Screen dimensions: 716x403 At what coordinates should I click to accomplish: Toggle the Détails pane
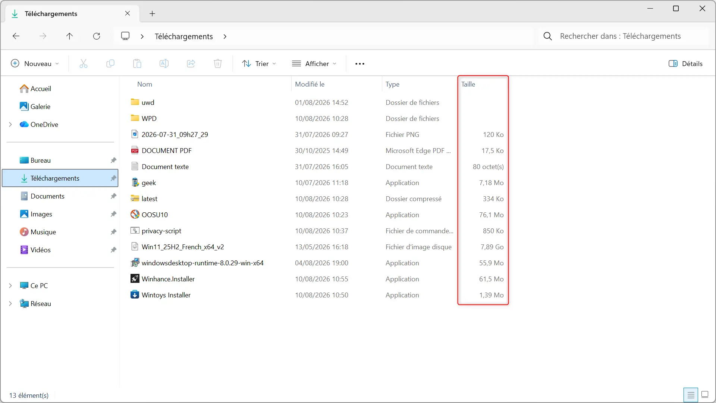tap(685, 64)
